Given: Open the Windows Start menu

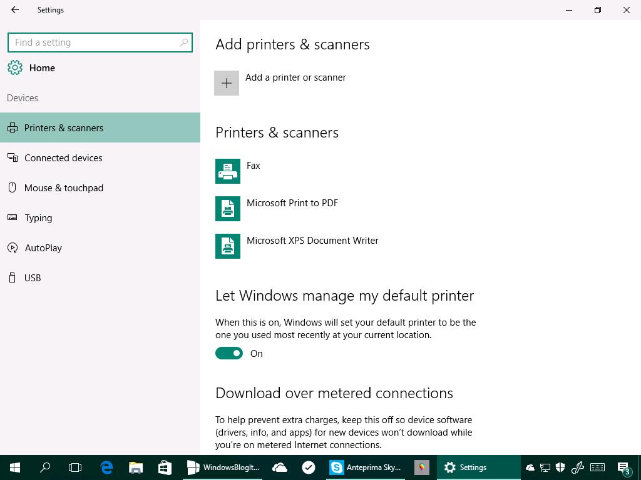Looking at the screenshot, I should point(15,467).
